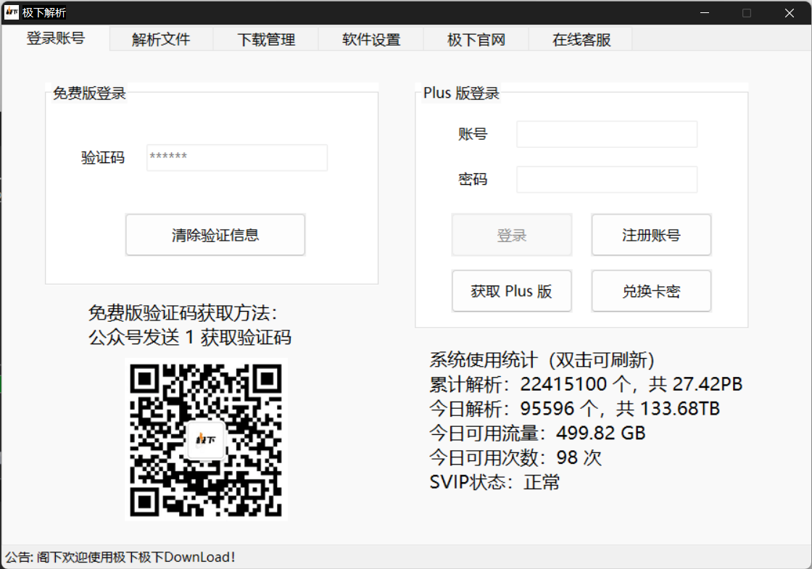
Task: Click the 登录 button
Action: 512,235
